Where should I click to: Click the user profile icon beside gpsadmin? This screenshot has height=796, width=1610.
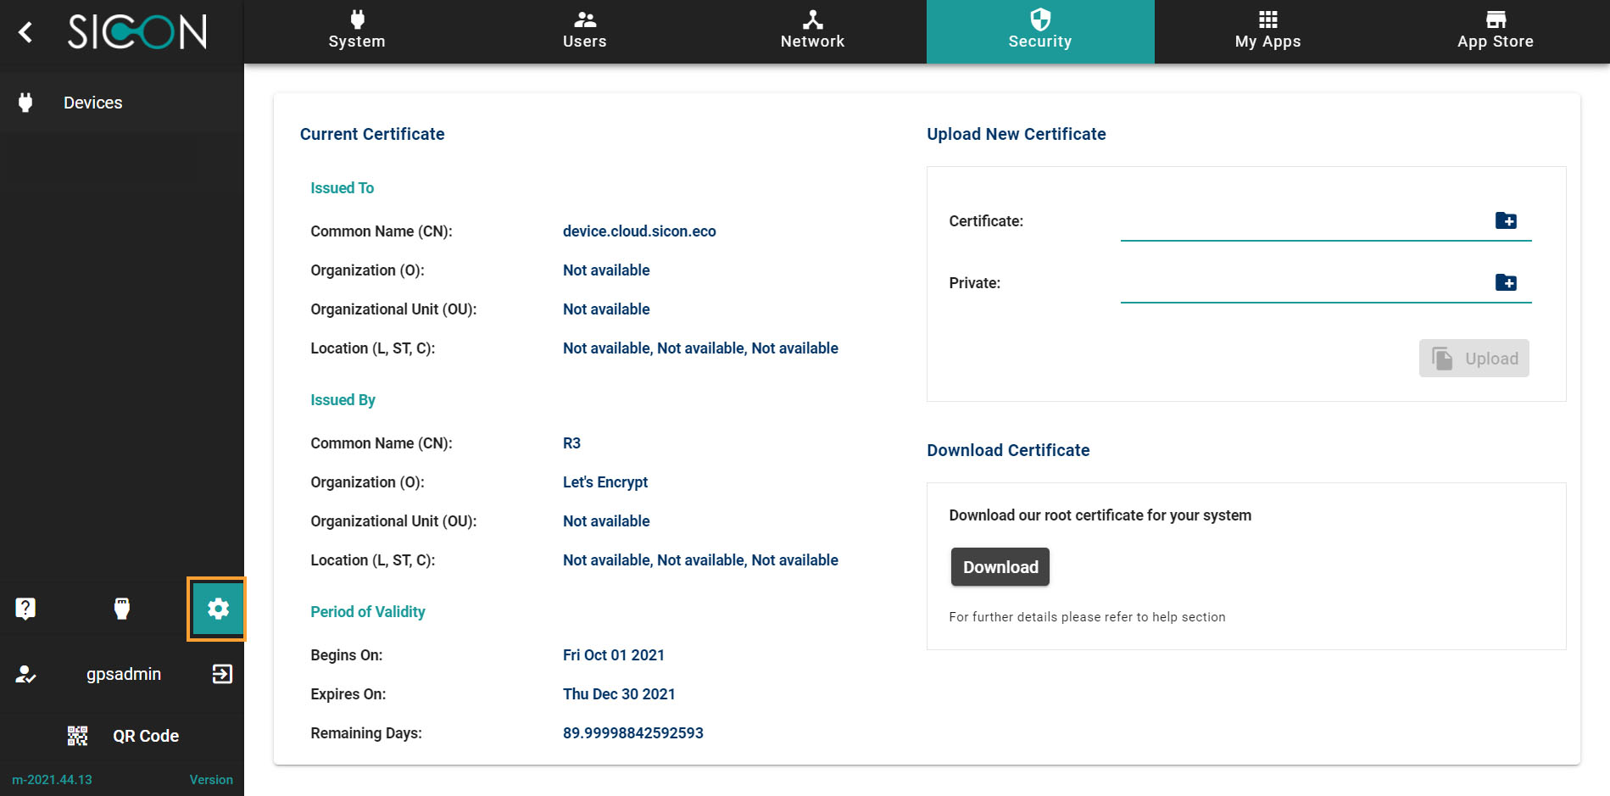[x=25, y=674]
